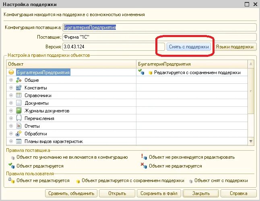Click legend icon for Объект не рекомендуется редактировать
Screen dimensions: 260x201
point(144,157)
